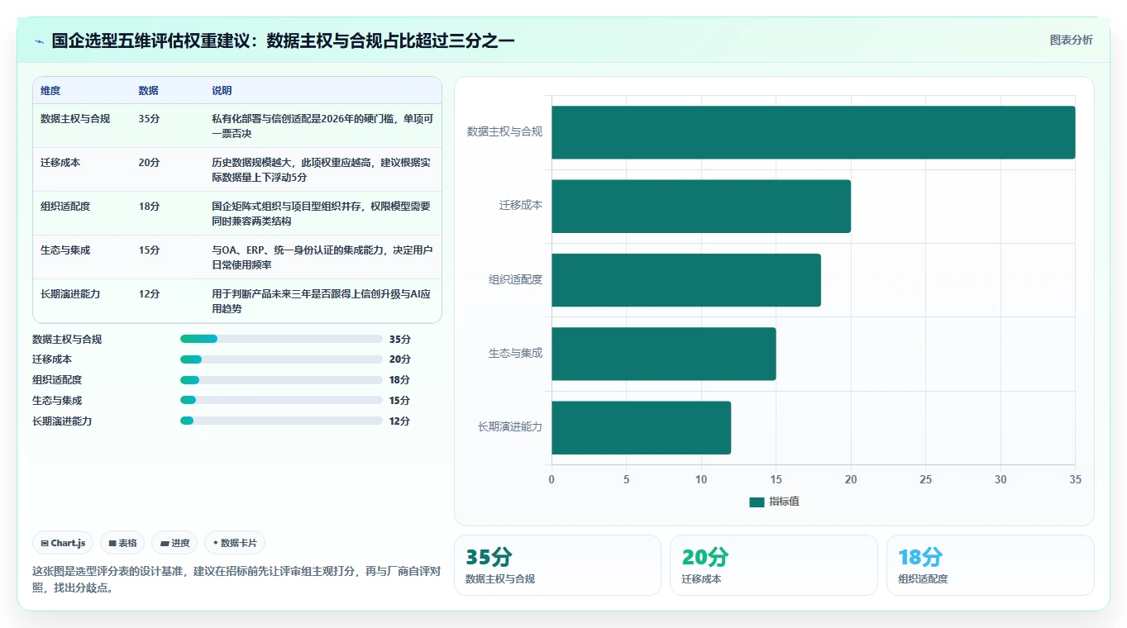Select the 数据主权与合规 table row name
Screen dimensions: 1127x628
click(x=75, y=119)
